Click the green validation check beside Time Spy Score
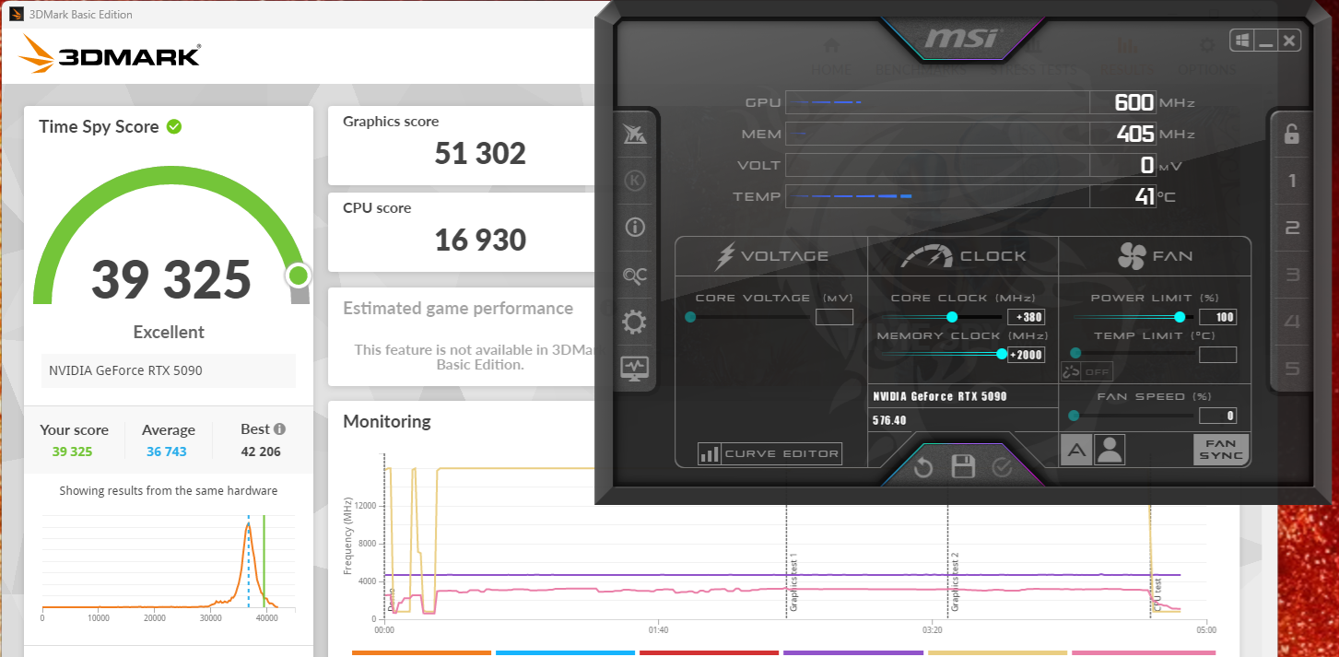 173,126
